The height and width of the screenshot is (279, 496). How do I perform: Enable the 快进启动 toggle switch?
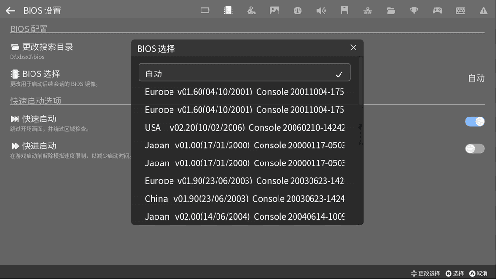click(x=475, y=148)
